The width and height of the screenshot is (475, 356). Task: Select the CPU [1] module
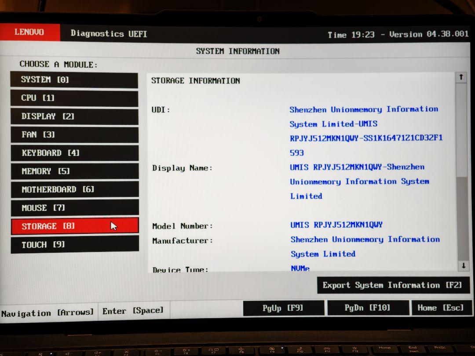coord(74,98)
